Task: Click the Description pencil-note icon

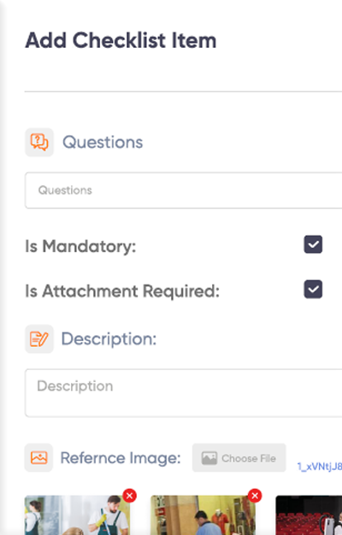Action: pos(39,338)
